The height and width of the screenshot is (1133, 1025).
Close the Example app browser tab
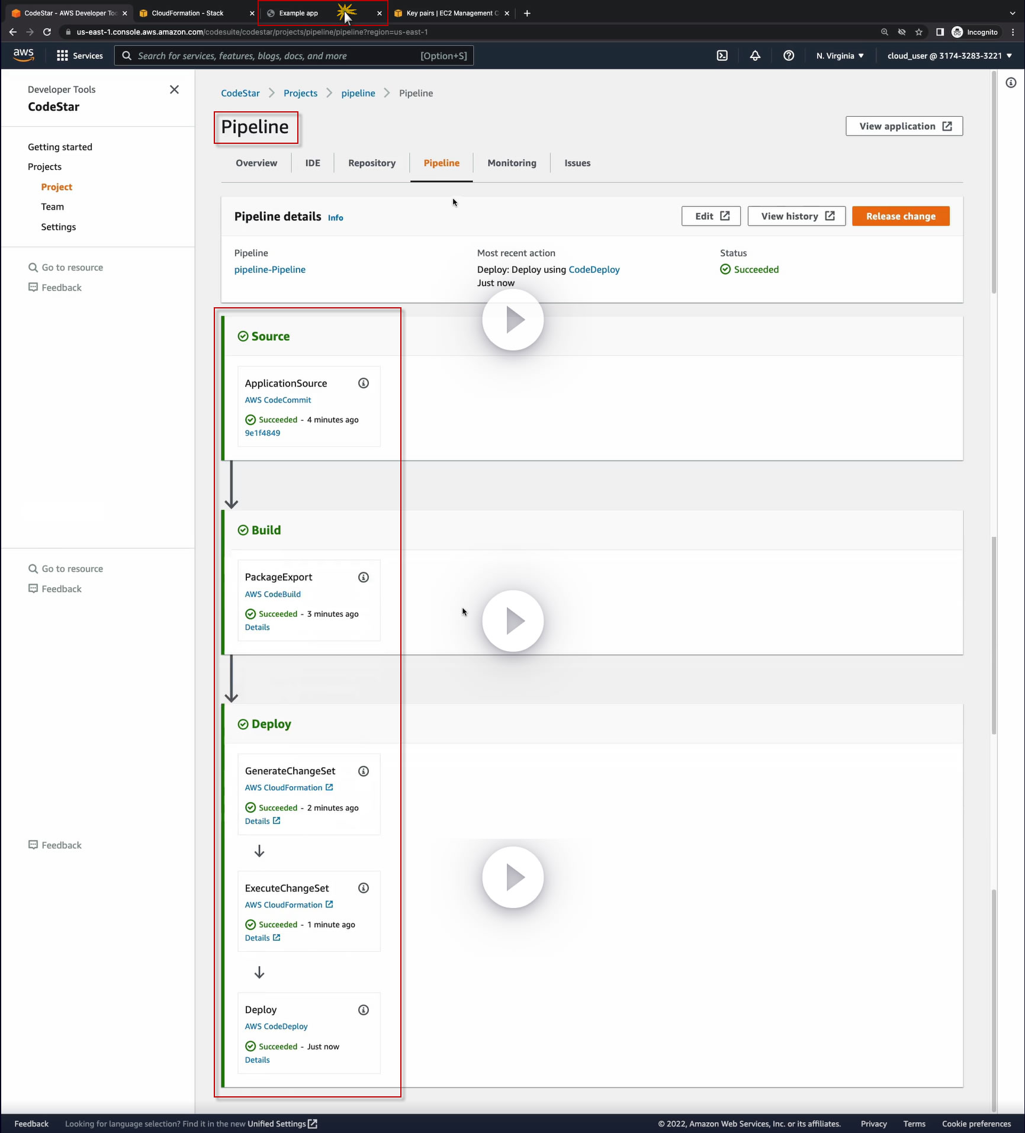[380, 13]
